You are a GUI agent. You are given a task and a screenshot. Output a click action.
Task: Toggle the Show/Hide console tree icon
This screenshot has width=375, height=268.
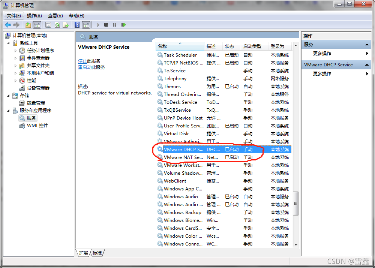coord(37,25)
